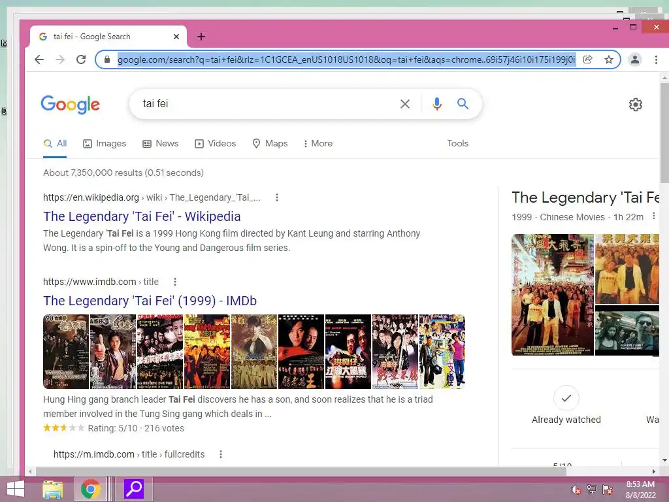Show the taskbar clock and date
669x502 pixels.
(x=640, y=490)
